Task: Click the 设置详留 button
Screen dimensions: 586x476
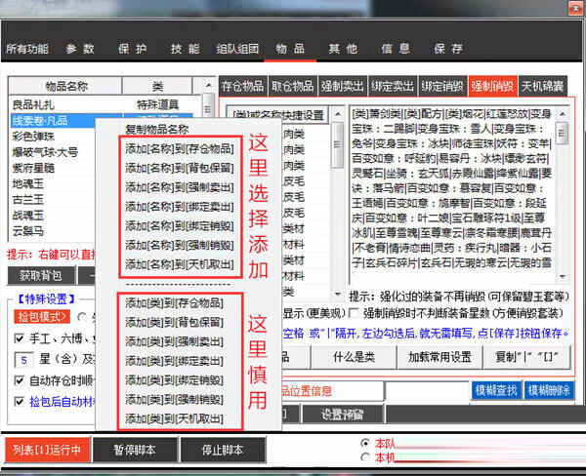Action: coord(343,415)
